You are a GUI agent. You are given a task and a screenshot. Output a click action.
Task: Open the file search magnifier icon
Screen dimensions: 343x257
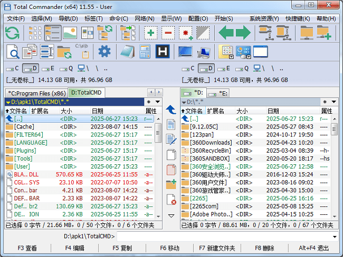[13, 52]
